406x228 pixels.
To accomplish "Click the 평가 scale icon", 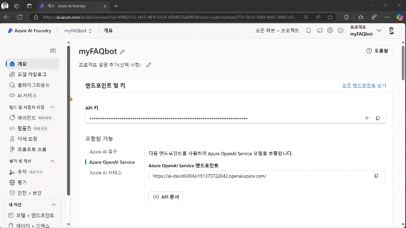I will (12, 182).
